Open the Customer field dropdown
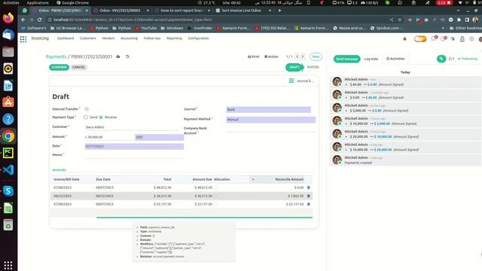This screenshot has width=482, height=271. click(x=132, y=127)
